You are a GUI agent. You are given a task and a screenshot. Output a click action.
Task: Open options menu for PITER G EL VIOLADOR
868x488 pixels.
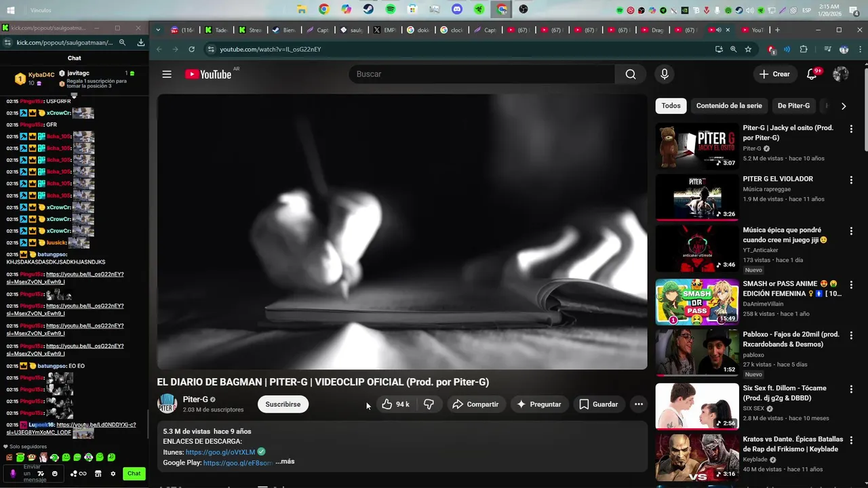click(x=851, y=180)
